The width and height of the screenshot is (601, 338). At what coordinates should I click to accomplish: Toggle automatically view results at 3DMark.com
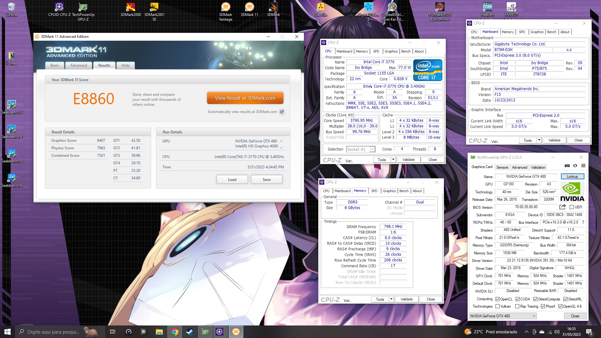(282, 112)
